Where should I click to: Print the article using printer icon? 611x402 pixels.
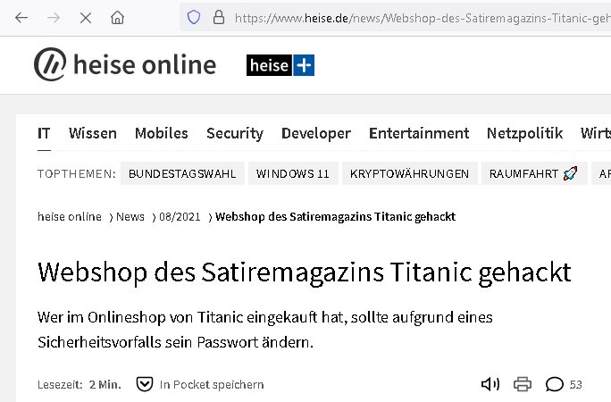(523, 384)
